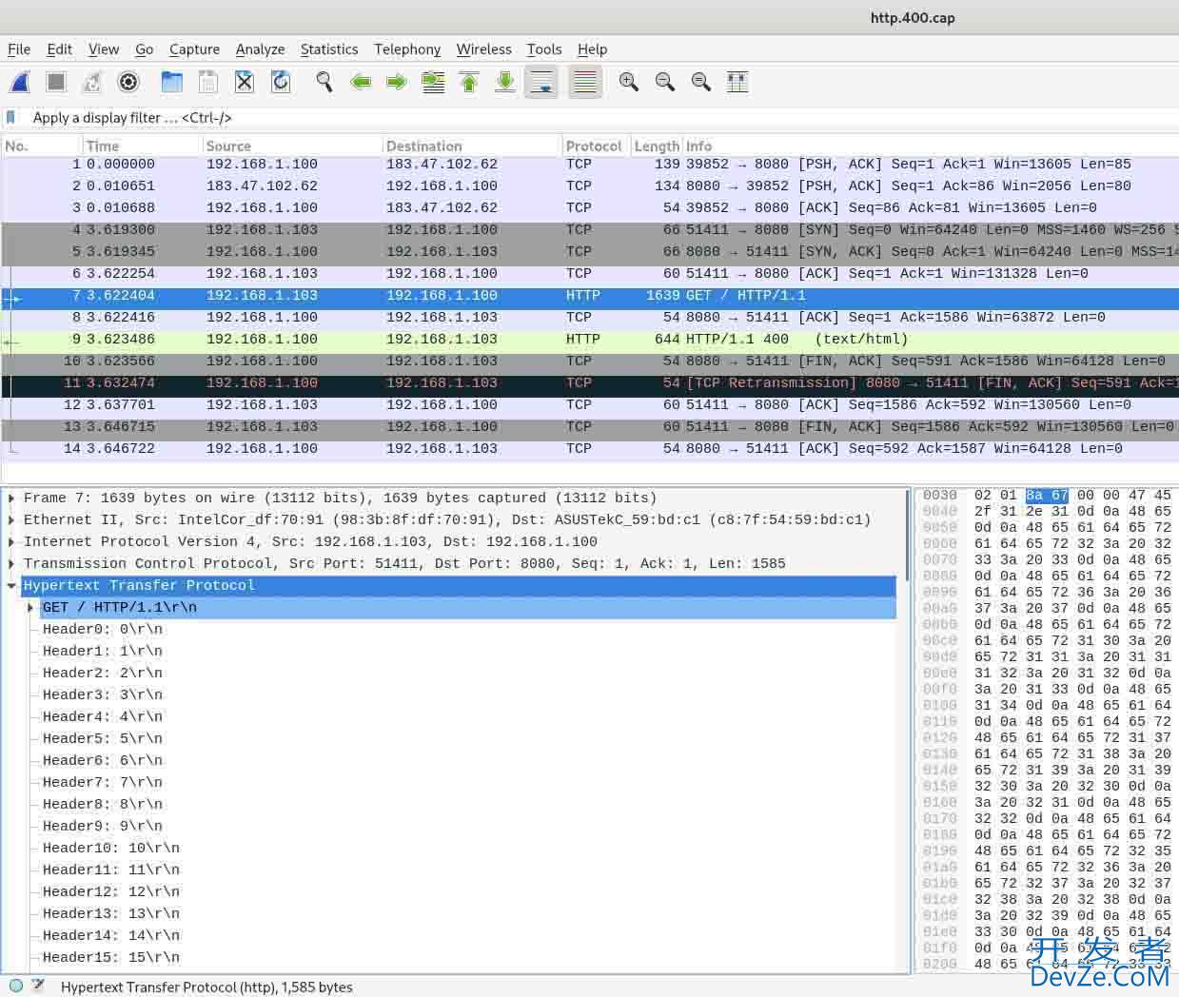This screenshot has height=997, width=1179.
Task: Select packet 1 at time 0.000000
Action: (x=589, y=164)
